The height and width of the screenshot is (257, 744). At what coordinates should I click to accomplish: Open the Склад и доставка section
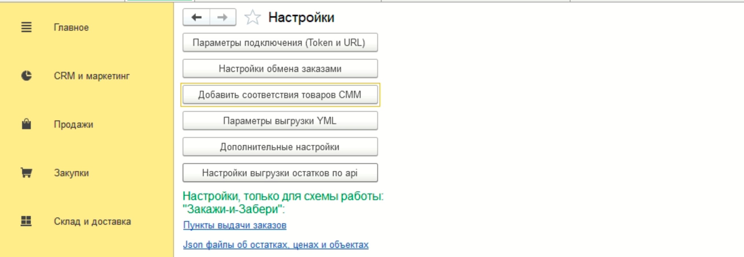click(92, 221)
